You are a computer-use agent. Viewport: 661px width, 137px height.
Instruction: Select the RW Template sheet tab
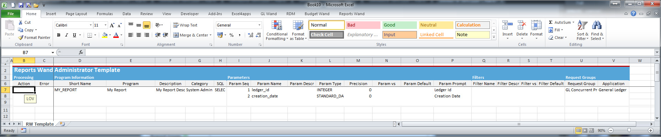click(x=40, y=124)
